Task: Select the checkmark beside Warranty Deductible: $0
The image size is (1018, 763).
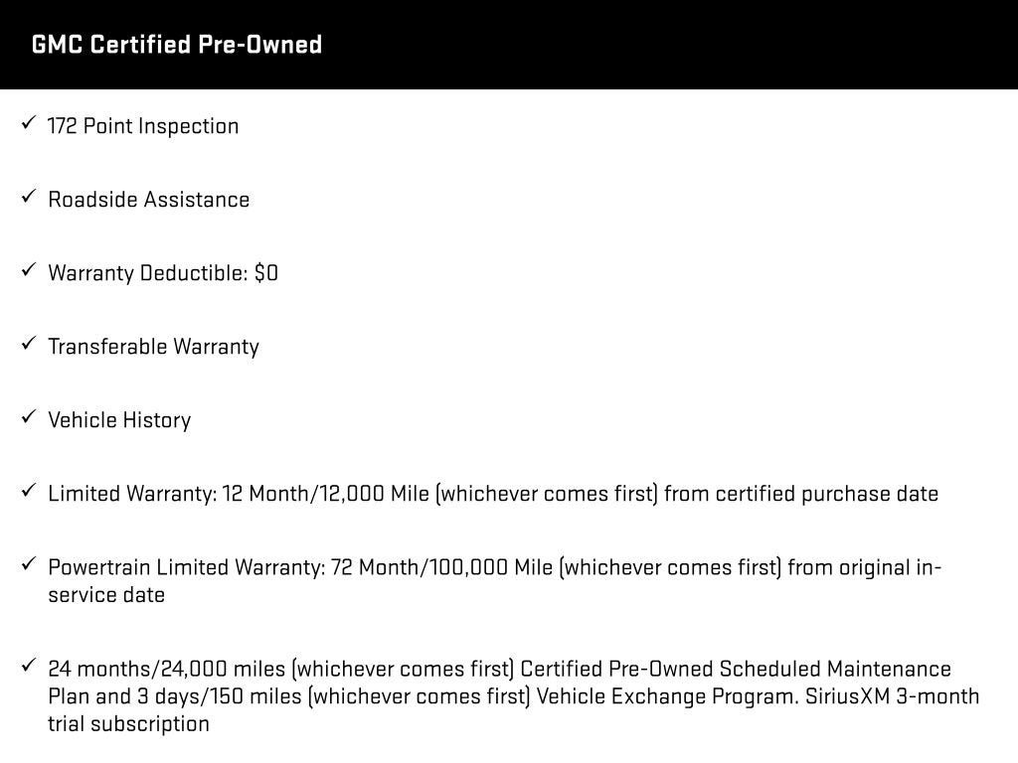Action: click(x=28, y=271)
